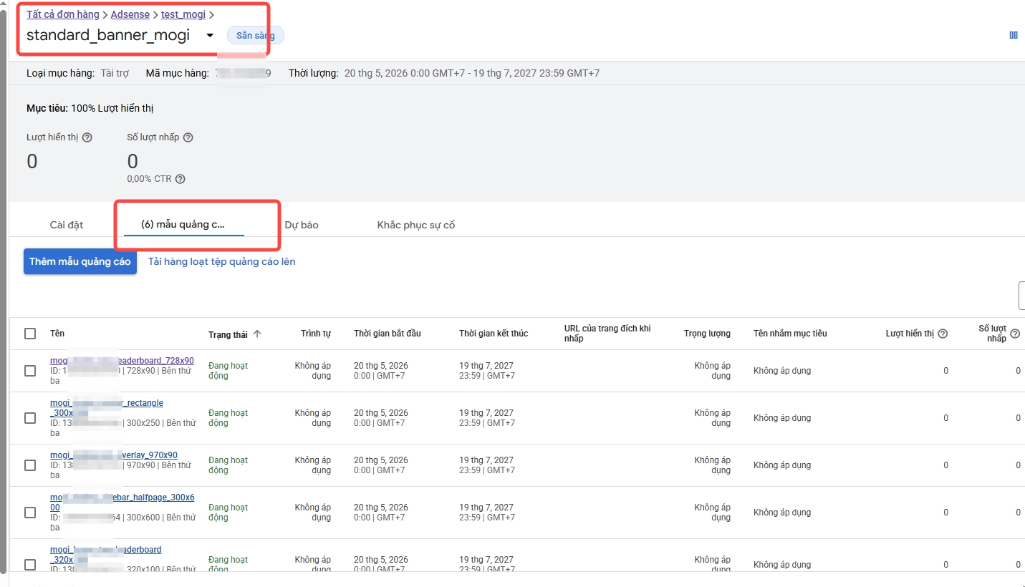Tick the select-all checkbox in table header

point(30,334)
